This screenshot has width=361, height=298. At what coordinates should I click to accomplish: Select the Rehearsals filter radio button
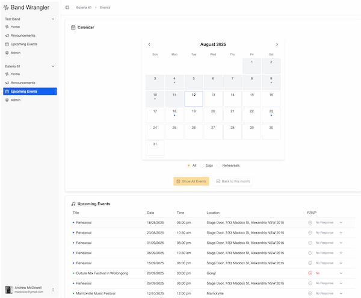tap(219, 165)
